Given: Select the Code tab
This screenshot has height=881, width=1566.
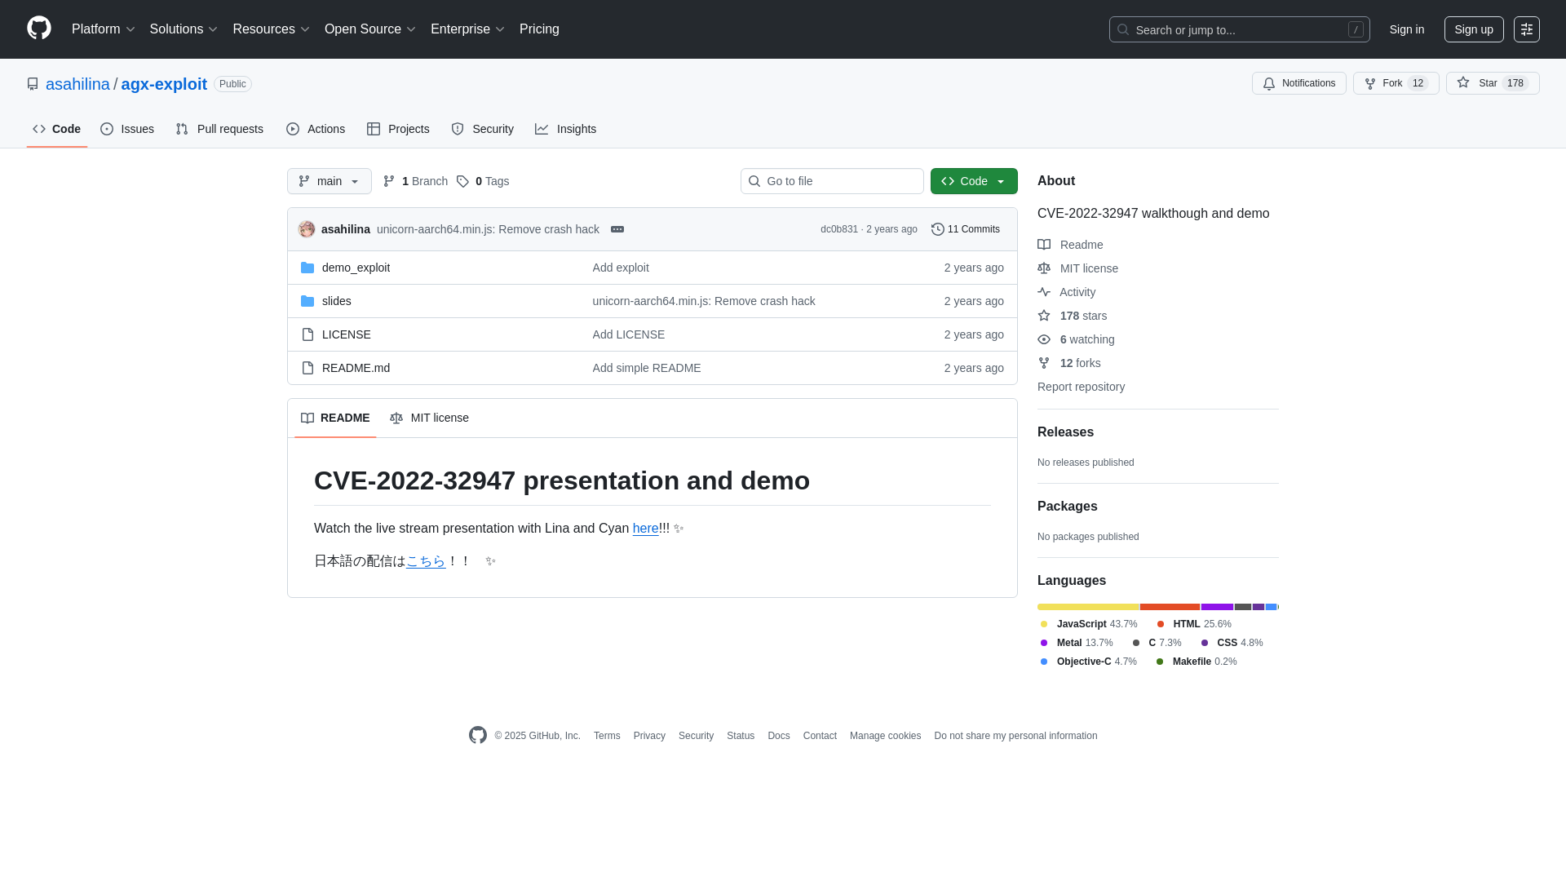Looking at the screenshot, I should coord(57,129).
